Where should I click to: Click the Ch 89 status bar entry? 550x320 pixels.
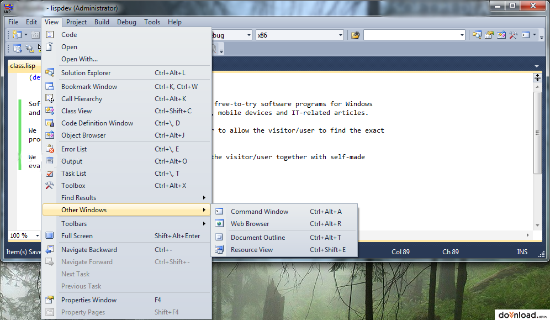[451, 251]
